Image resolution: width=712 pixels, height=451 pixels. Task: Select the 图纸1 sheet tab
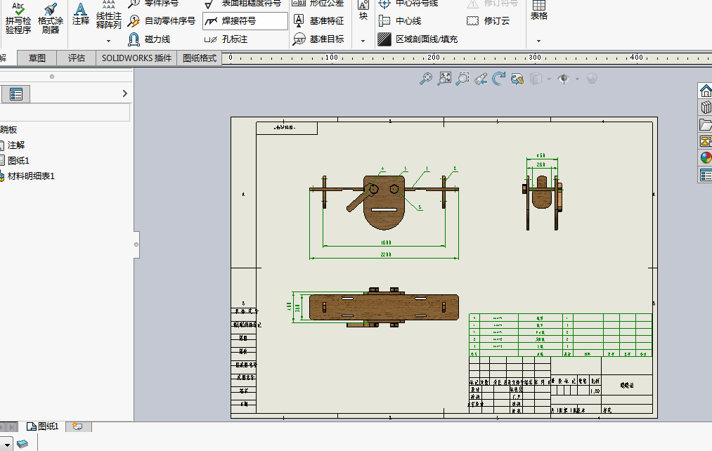point(43,426)
